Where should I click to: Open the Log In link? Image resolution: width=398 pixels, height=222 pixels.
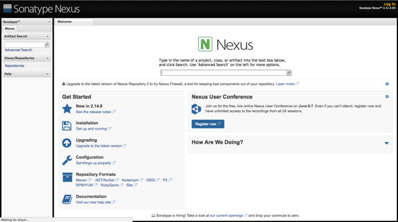pos(390,4)
